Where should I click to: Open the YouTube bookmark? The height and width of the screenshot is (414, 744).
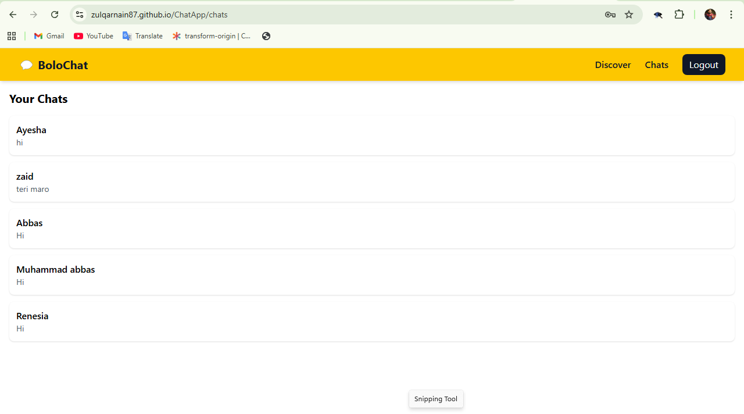tap(93, 36)
